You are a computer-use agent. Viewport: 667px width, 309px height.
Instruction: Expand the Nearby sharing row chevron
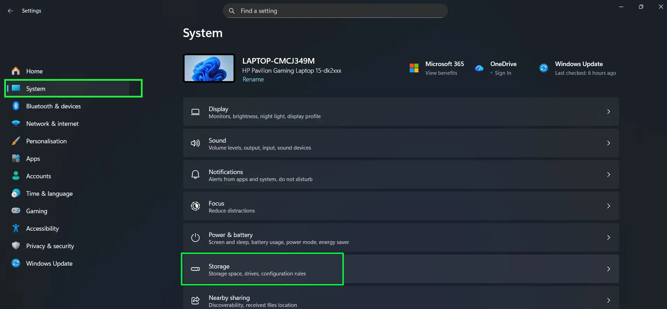(x=609, y=301)
